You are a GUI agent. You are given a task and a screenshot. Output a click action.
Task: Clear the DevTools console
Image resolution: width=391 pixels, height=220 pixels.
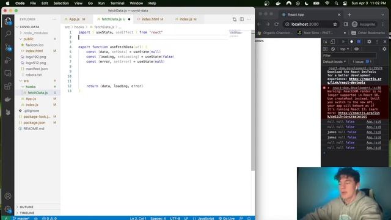click(x=333, y=49)
